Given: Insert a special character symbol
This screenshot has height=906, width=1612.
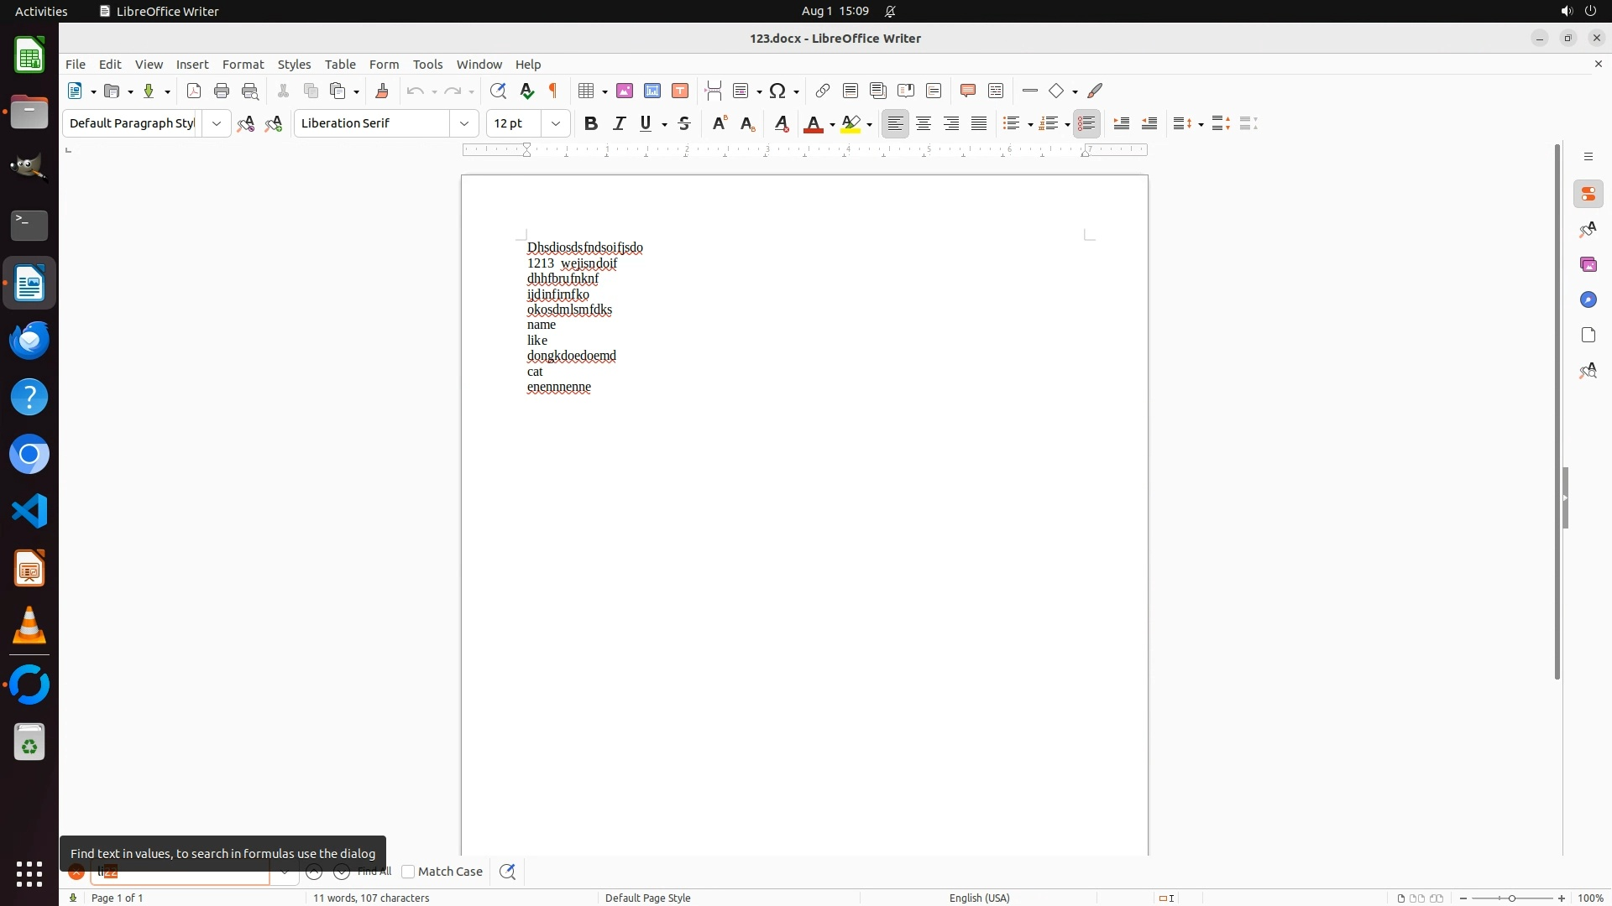Looking at the screenshot, I should pyautogui.click(x=777, y=91).
